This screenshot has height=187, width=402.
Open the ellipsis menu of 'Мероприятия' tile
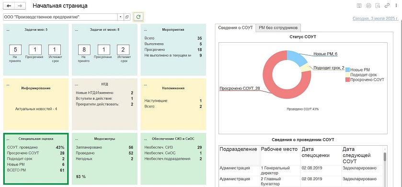(145, 30)
